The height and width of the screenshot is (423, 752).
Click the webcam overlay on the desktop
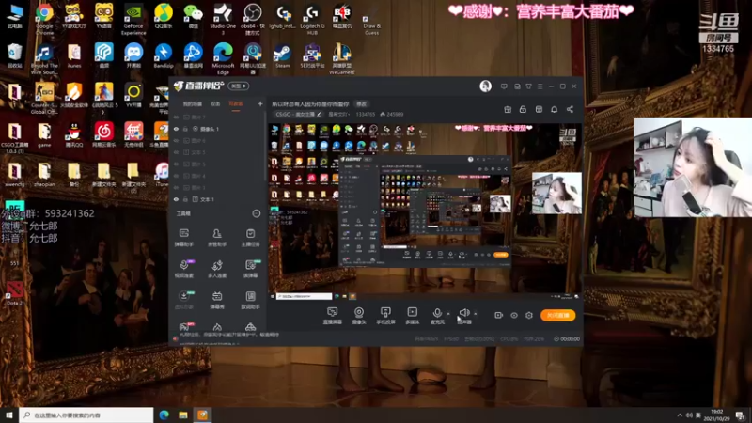693,167
